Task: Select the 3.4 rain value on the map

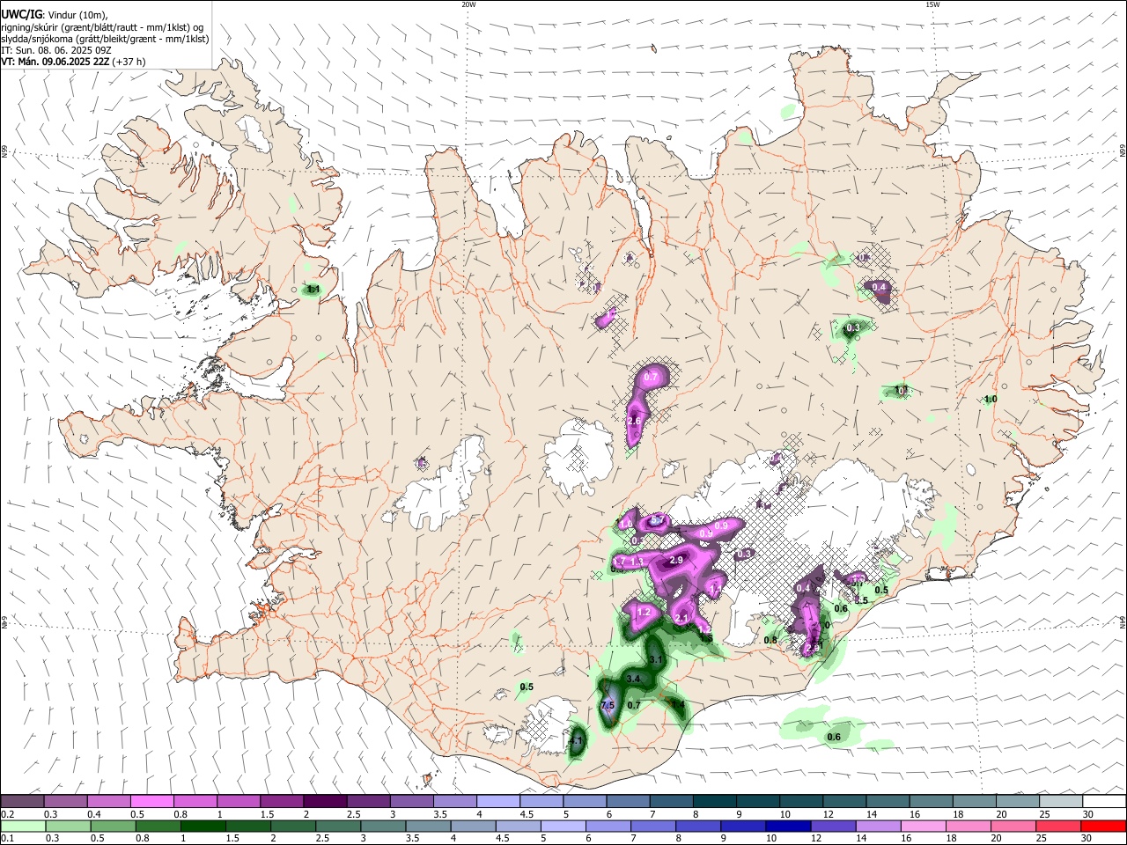Action: pos(633,679)
